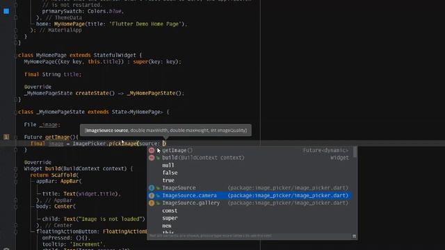This screenshot has height=250, width=445.
Task: Collapse the getImage method fold marker
Action: pos(15,137)
